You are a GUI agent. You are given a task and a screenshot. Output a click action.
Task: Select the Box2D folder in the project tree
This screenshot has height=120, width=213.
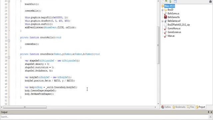tap(170, 10)
